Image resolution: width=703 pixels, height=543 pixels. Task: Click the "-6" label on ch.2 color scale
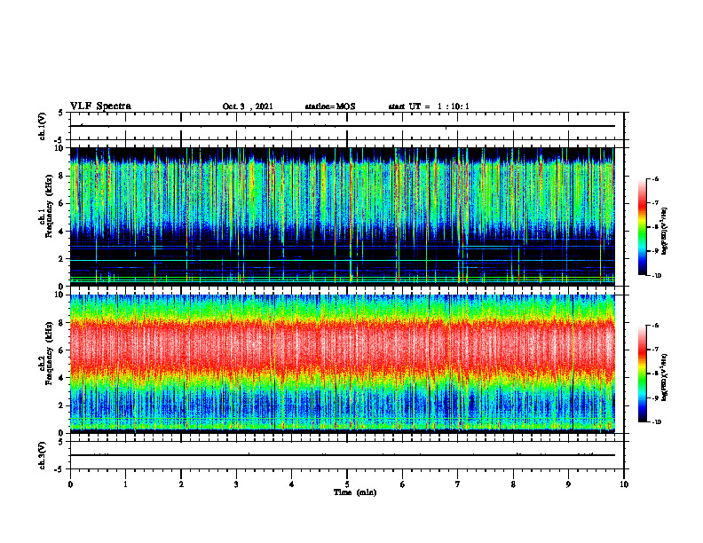(655, 326)
